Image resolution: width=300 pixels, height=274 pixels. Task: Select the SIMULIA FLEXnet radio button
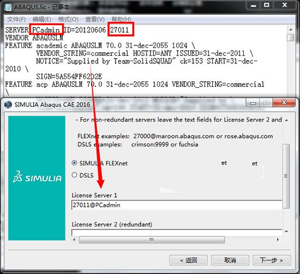[x=74, y=163]
